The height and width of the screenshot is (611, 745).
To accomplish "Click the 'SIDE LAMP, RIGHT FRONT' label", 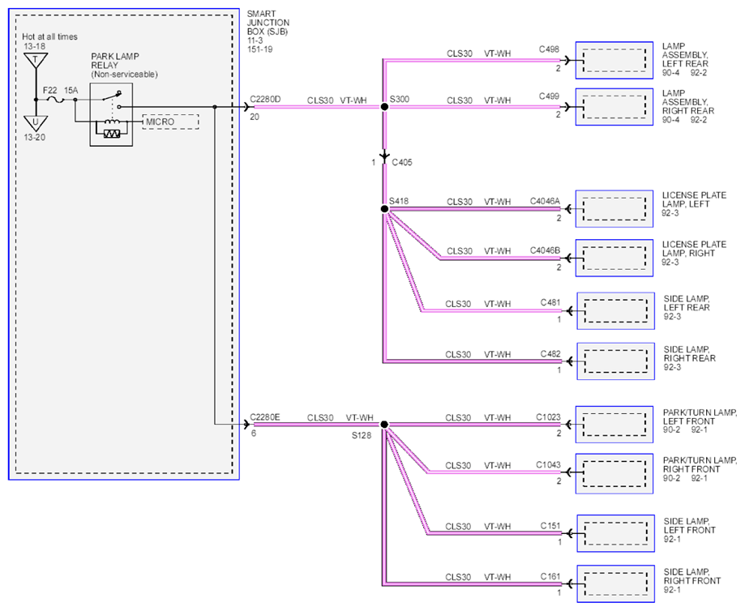I will coord(692,576).
